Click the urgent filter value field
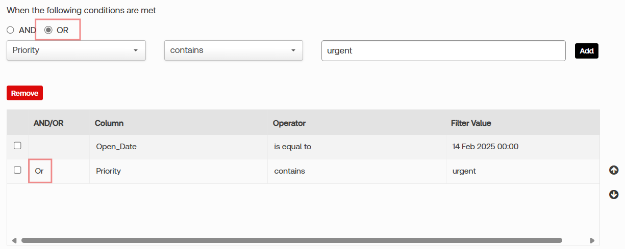Image resolution: width=625 pixels, height=249 pixels. click(x=443, y=51)
